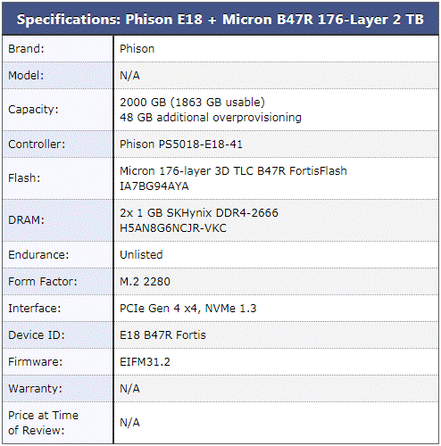Select the Brand label cell
The height and width of the screenshot is (446, 441).
(x=58, y=49)
